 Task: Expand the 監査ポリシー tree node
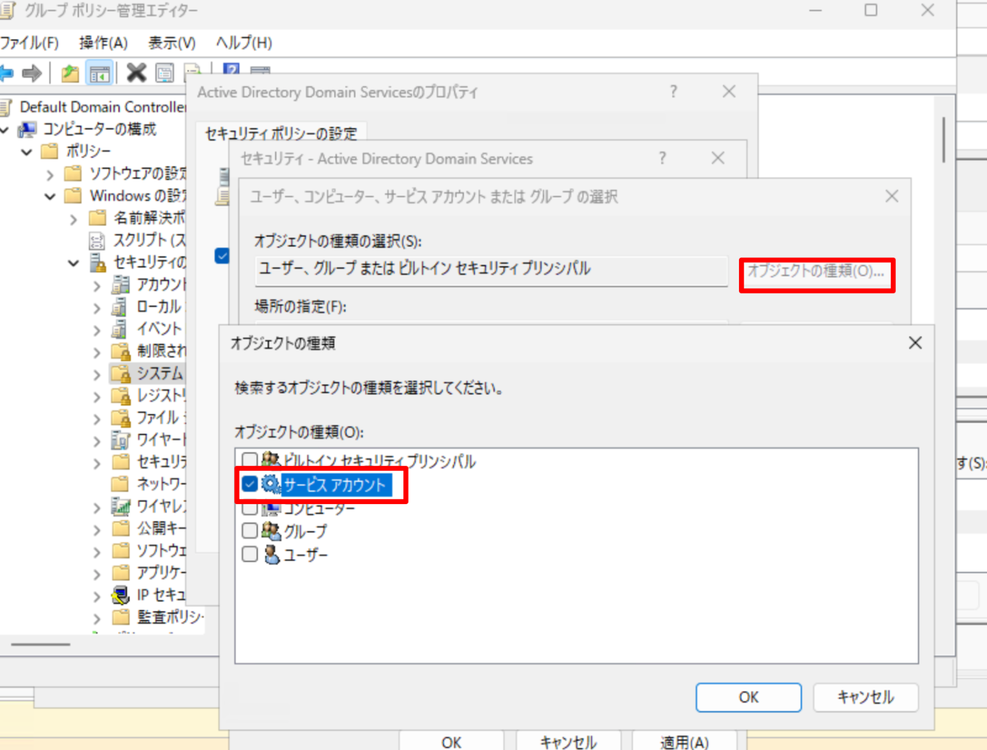pos(97,618)
